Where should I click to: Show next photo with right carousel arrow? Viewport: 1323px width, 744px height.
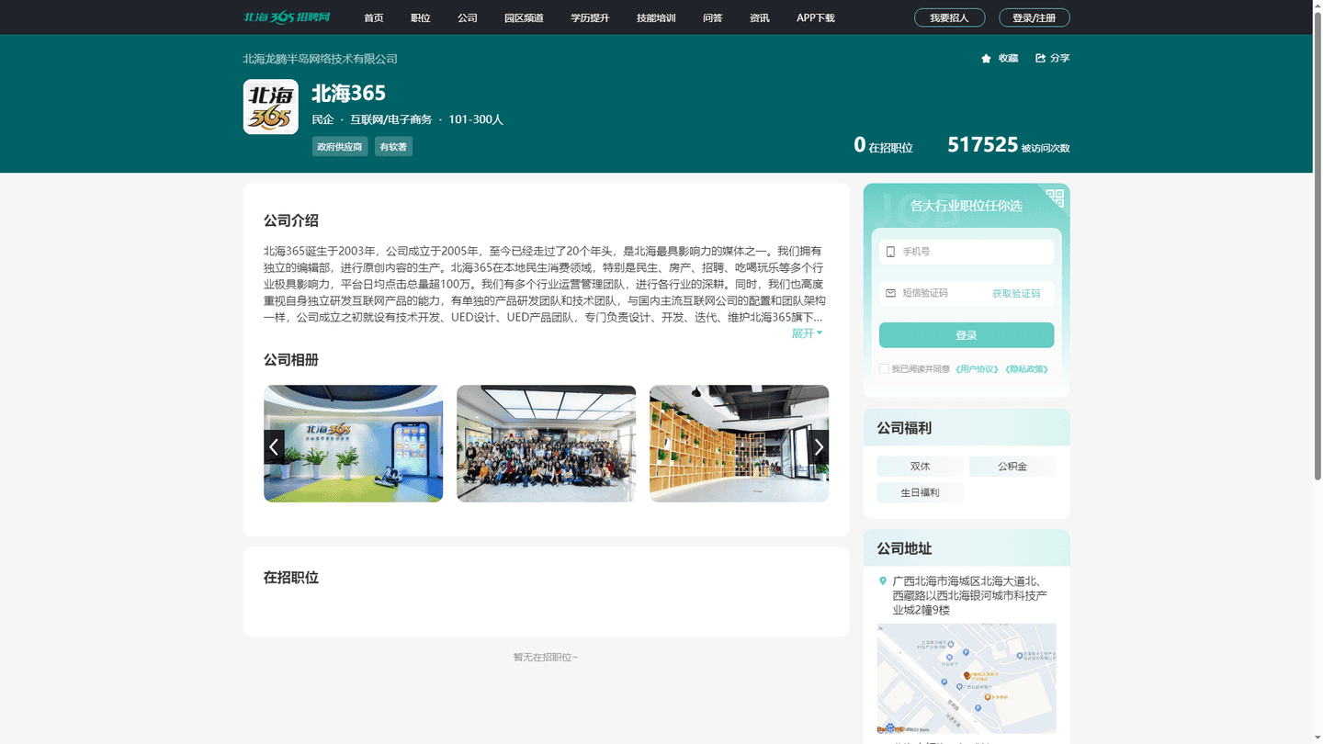[819, 446]
